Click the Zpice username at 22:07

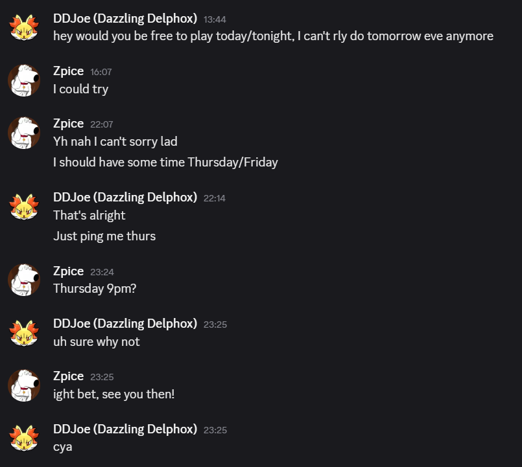tap(68, 124)
